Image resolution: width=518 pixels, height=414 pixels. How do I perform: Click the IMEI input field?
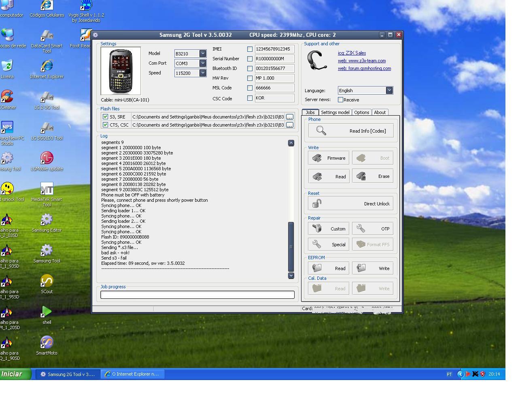coord(274,49)
